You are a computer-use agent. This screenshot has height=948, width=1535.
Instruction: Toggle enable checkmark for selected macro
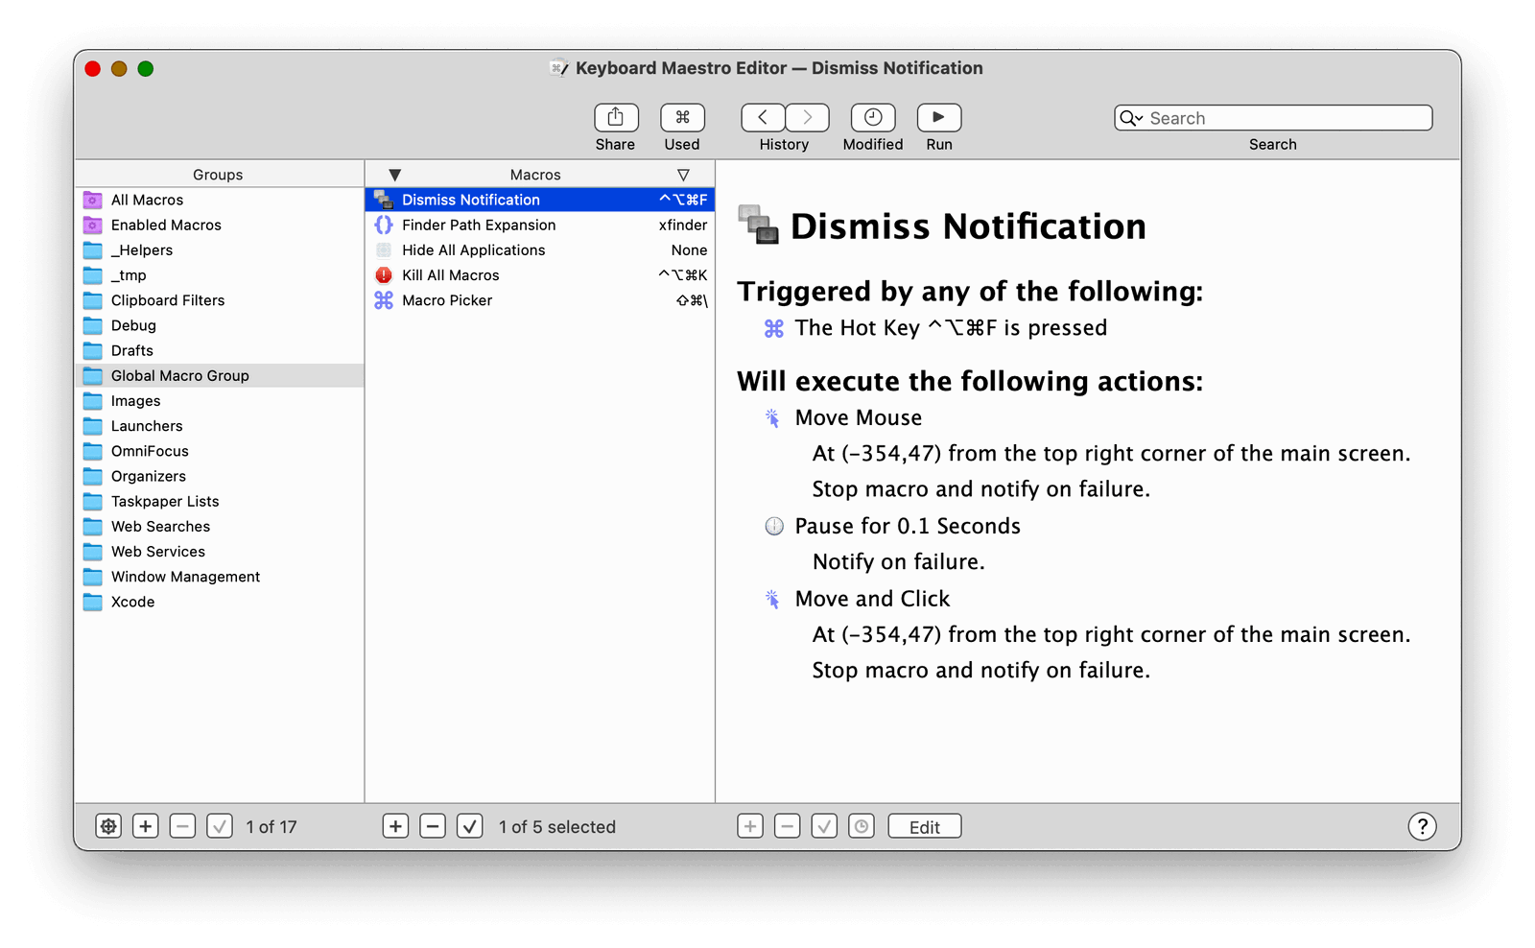469,826
